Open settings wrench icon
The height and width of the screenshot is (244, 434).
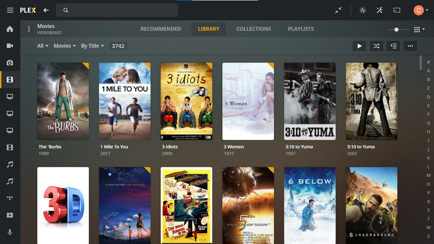click(380, 10)
